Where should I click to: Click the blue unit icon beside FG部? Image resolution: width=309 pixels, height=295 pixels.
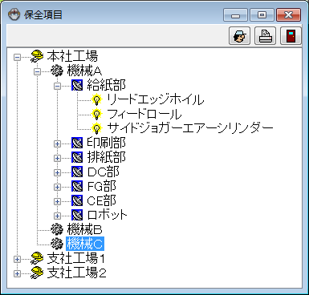click(77, 187)
